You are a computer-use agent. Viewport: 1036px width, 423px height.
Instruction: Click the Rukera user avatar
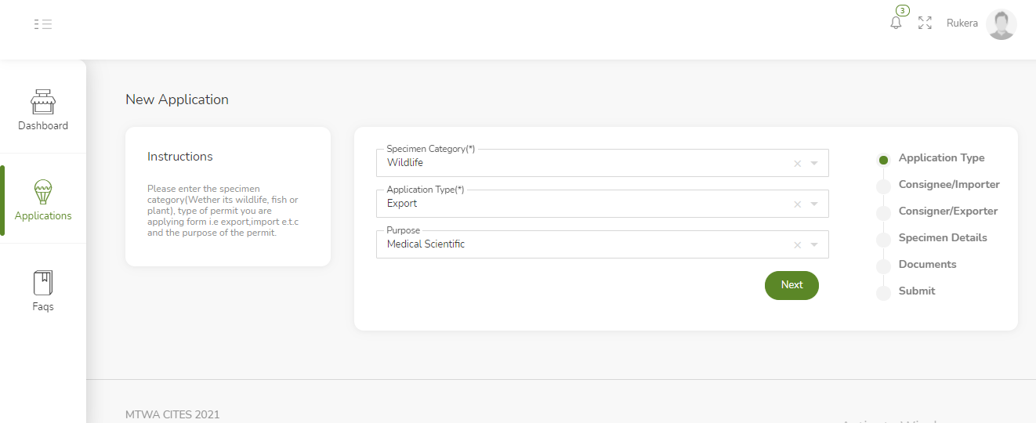[x=1001, y=24]
